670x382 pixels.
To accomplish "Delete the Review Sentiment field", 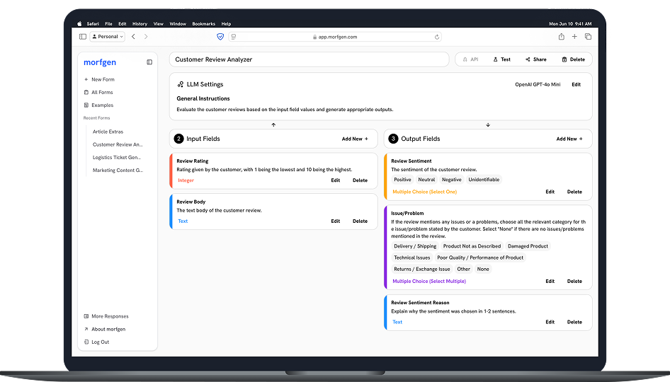I will (x=574, y=192).
